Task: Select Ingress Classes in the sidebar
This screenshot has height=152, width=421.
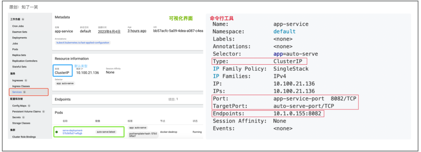Action: click(21, 86)
